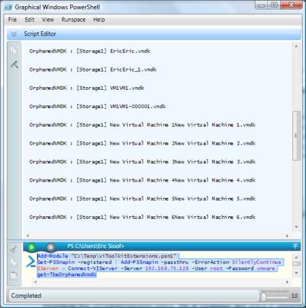Click the copy output icon in output sidebar
This screenshot has height=308, width=306.
(x=14, y=51)
